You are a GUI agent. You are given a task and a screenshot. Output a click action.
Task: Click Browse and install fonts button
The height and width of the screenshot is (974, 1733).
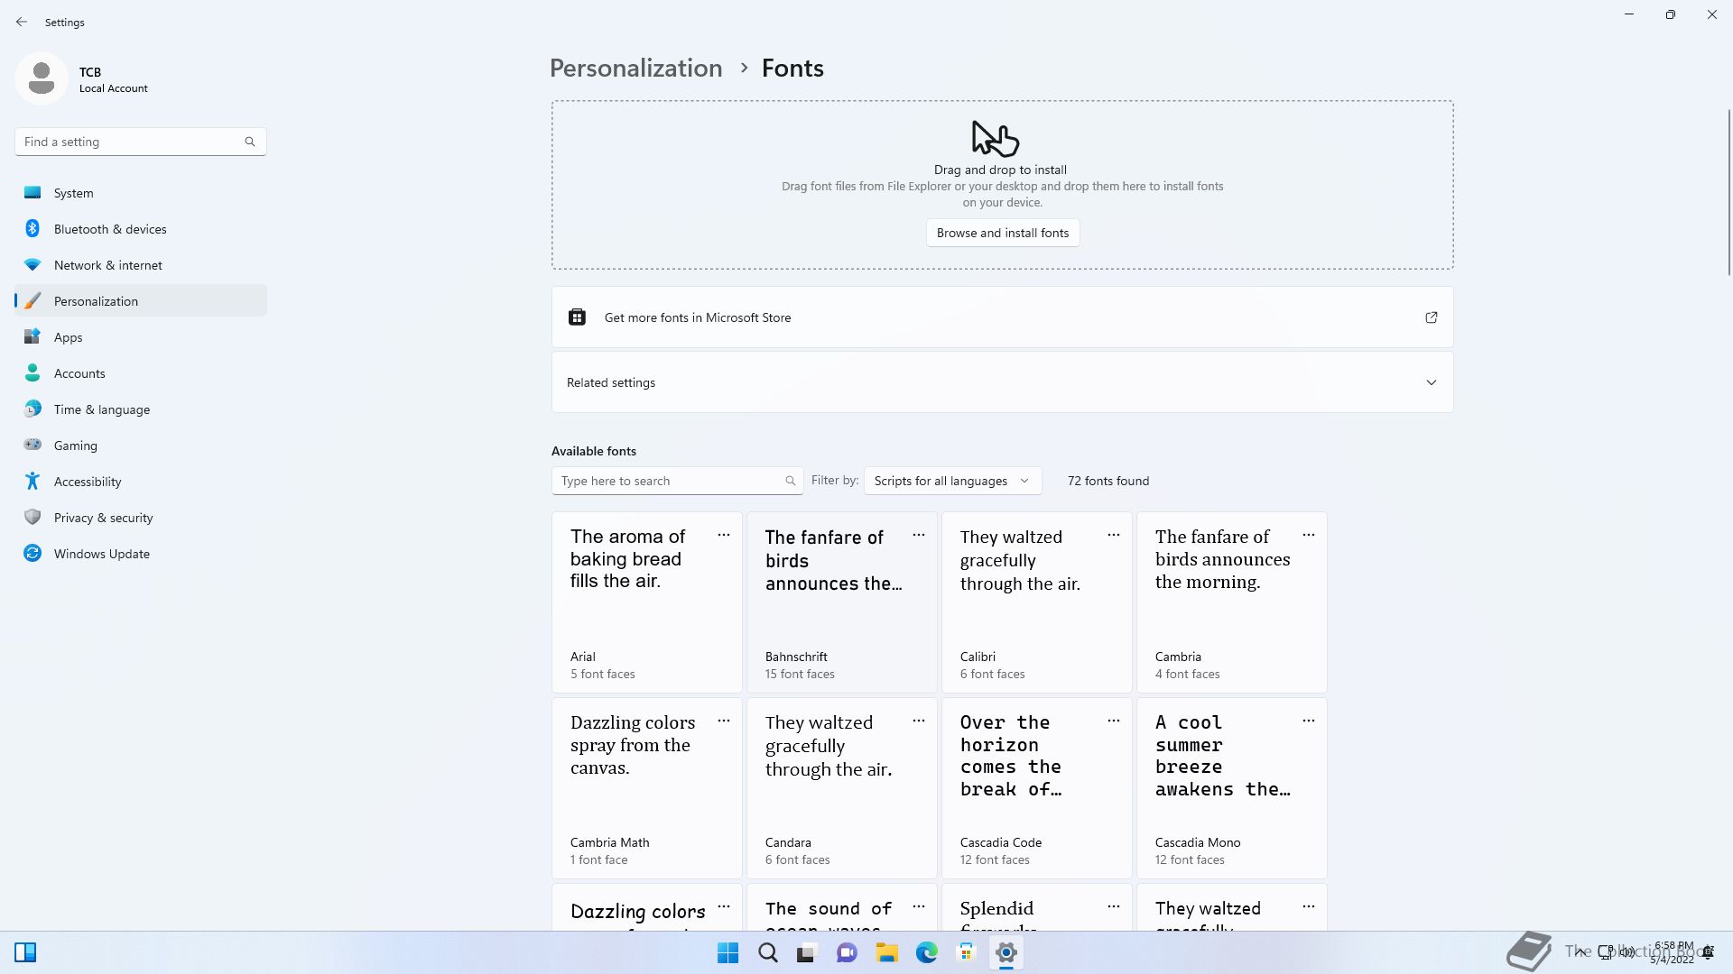[1002, 233]
